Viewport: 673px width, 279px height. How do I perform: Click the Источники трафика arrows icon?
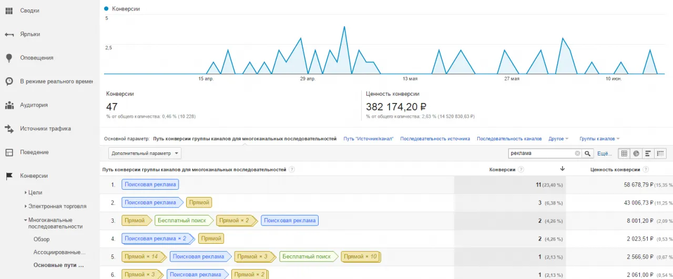9,129
